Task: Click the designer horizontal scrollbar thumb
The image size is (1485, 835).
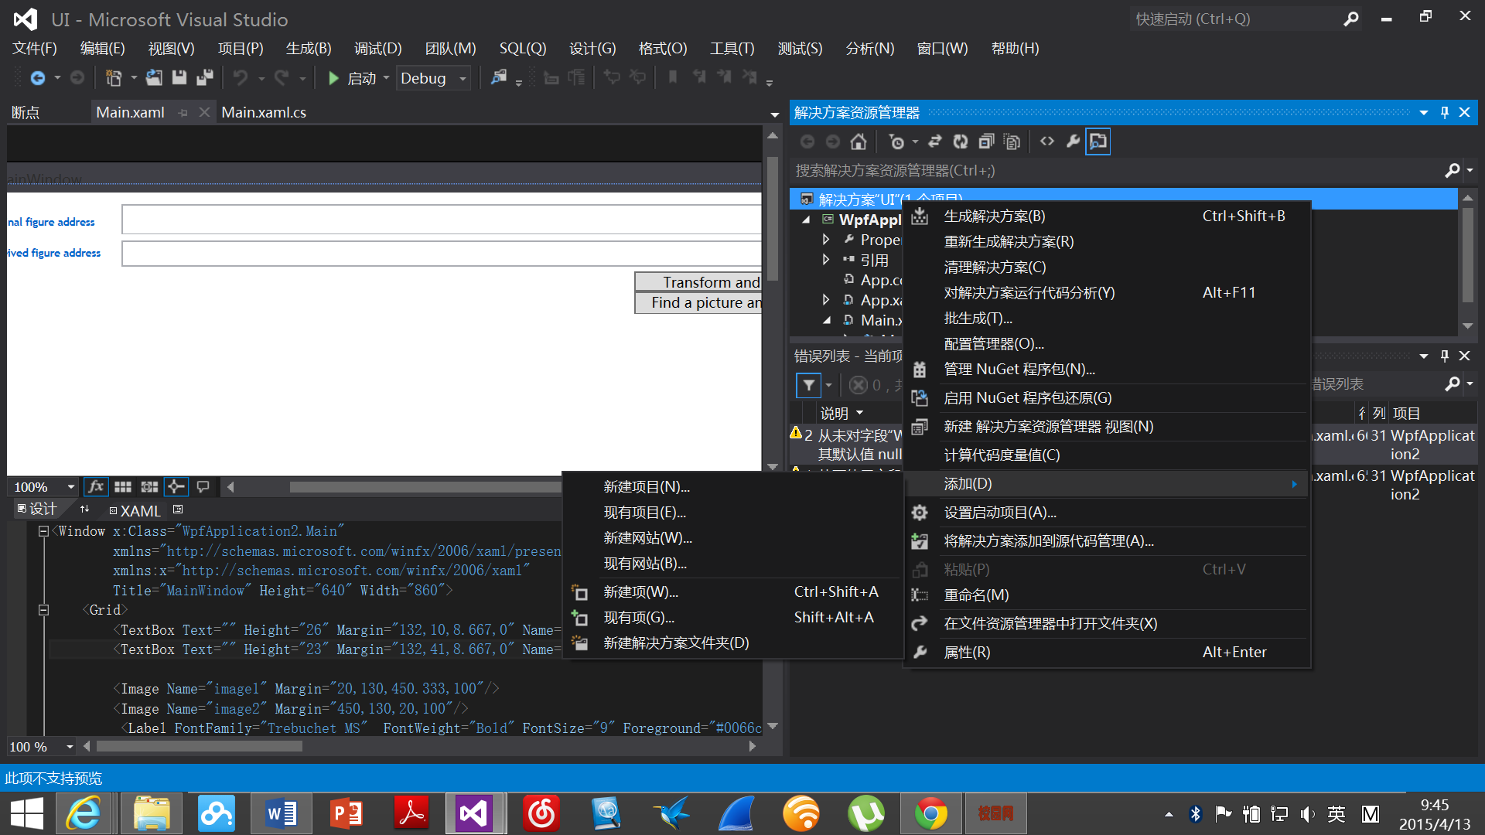Action: pos(425,487)
